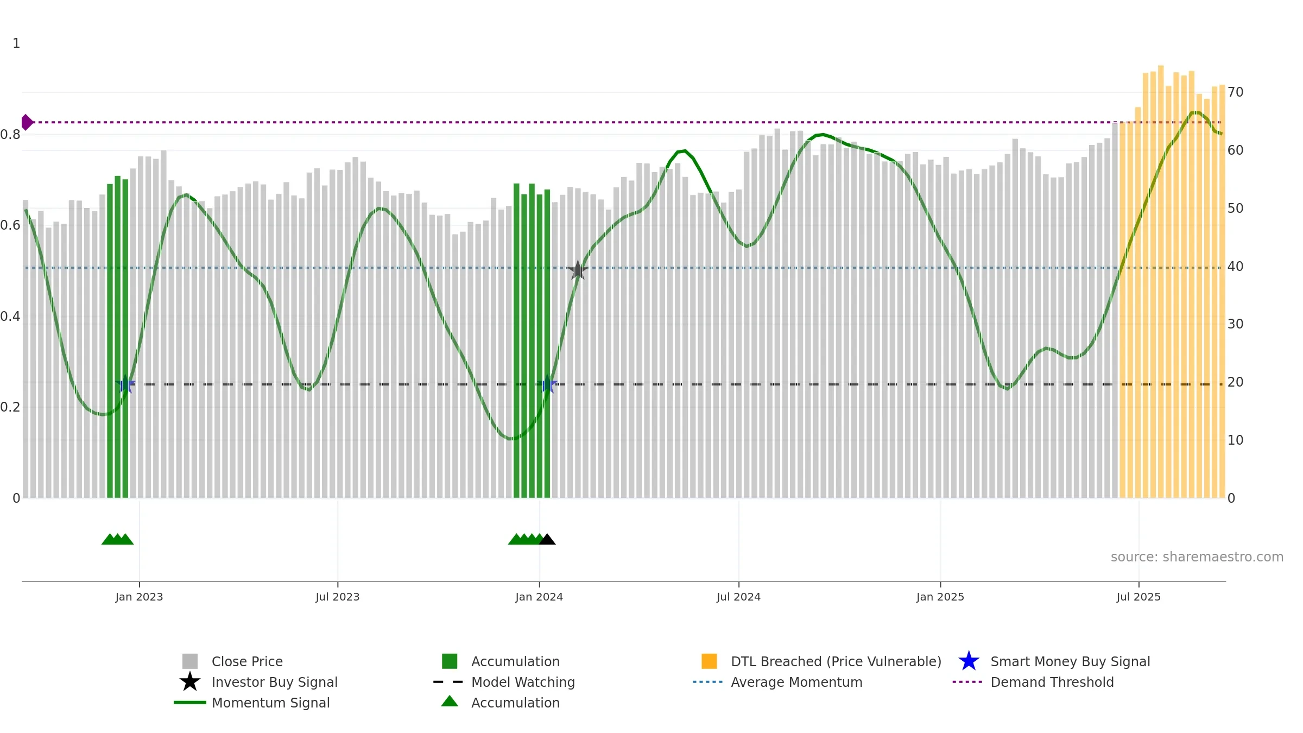Viewport: 1303px width, 733px height.
Task: Click the gray investor star on the chart
Action: click(x=578, y=270)
